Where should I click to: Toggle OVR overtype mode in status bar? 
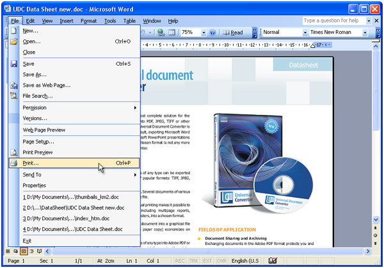pyautogui.click(x=221, y=261)
